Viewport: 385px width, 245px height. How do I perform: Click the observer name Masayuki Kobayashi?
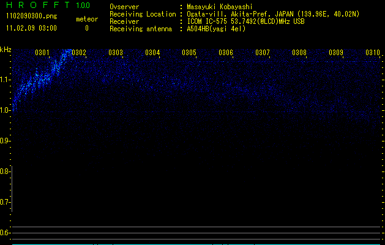[220, 7]
